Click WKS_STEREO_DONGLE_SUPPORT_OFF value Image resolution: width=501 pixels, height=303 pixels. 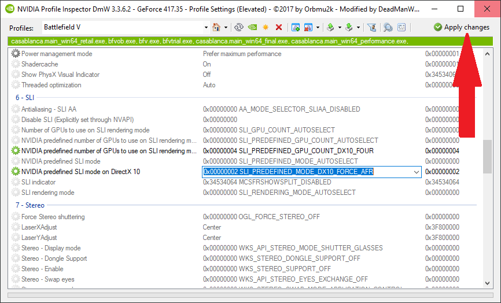click(282, 258)
